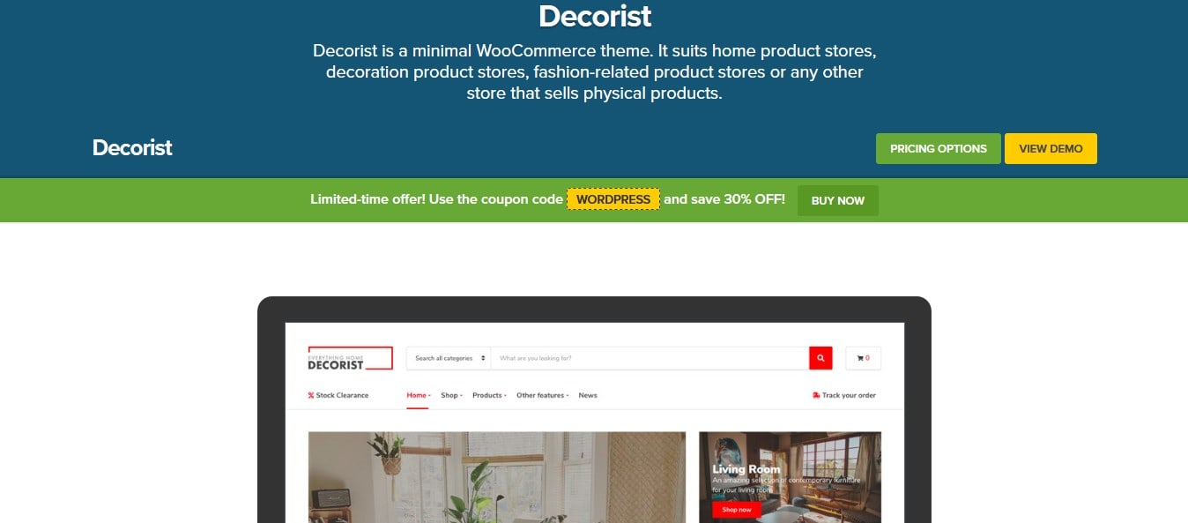
Task: Open the shopping cart icon
Action: click(863, 358)
